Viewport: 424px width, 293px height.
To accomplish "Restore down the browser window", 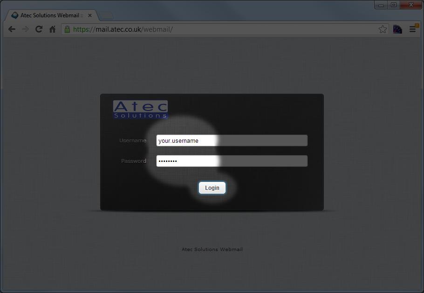I will coord(394,5).
